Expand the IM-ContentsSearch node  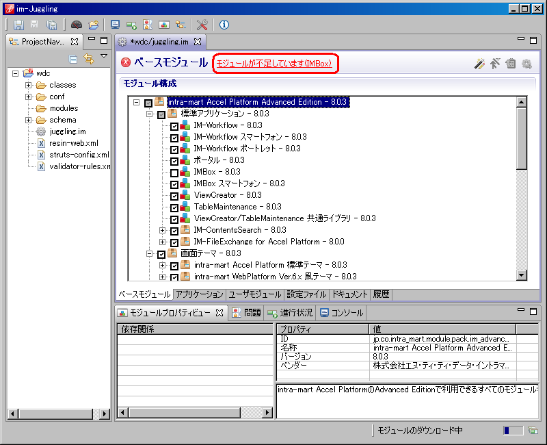162,230
